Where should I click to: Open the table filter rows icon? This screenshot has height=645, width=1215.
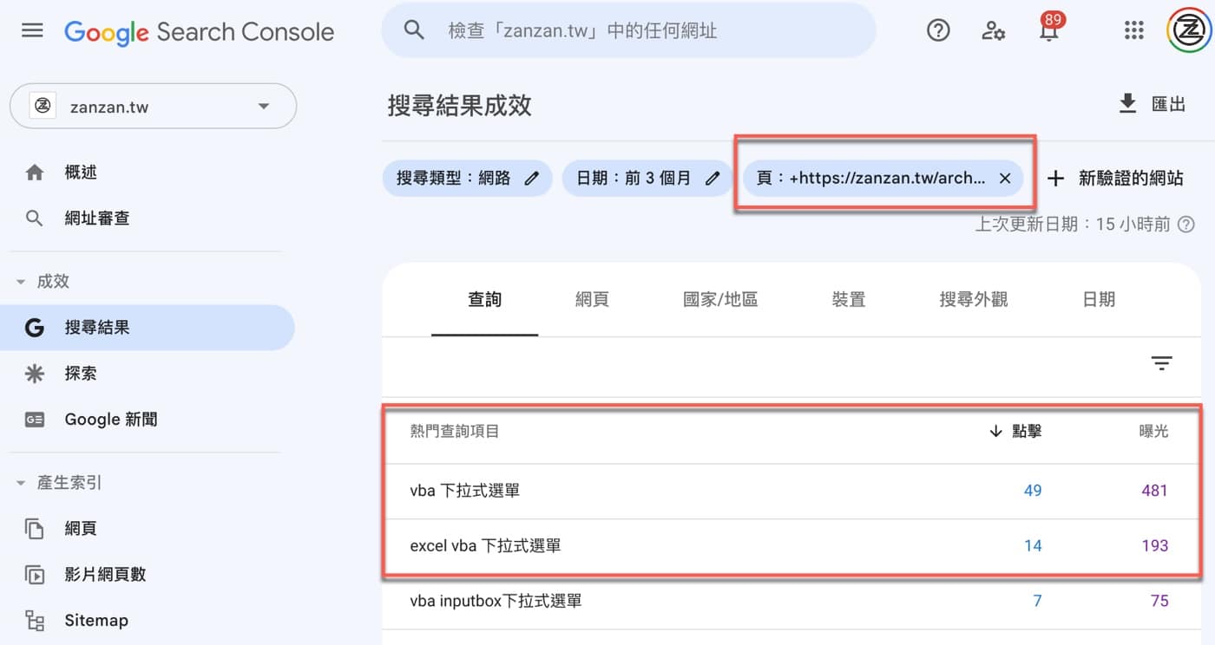(1161, 363)
